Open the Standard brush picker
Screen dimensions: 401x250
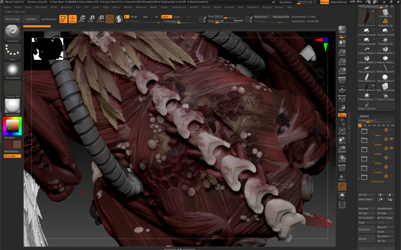(x=12, y=34)
